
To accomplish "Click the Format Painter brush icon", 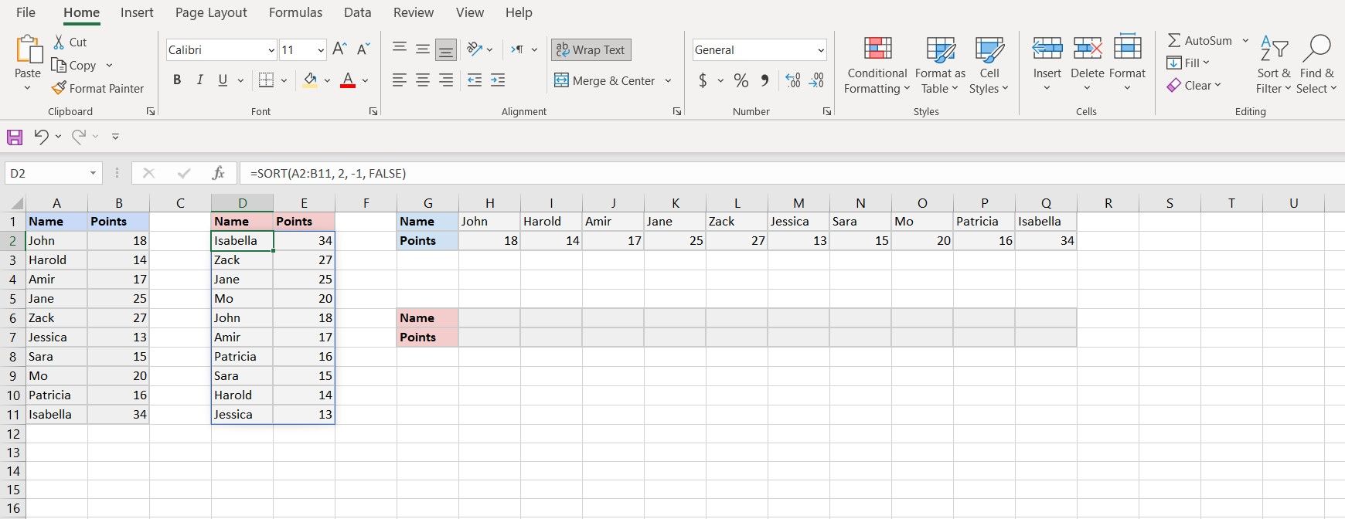I will 59,88.
